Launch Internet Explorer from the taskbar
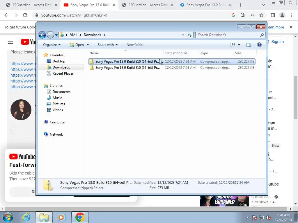The height and width of the screenshot is (223, 298). point(26,217)
